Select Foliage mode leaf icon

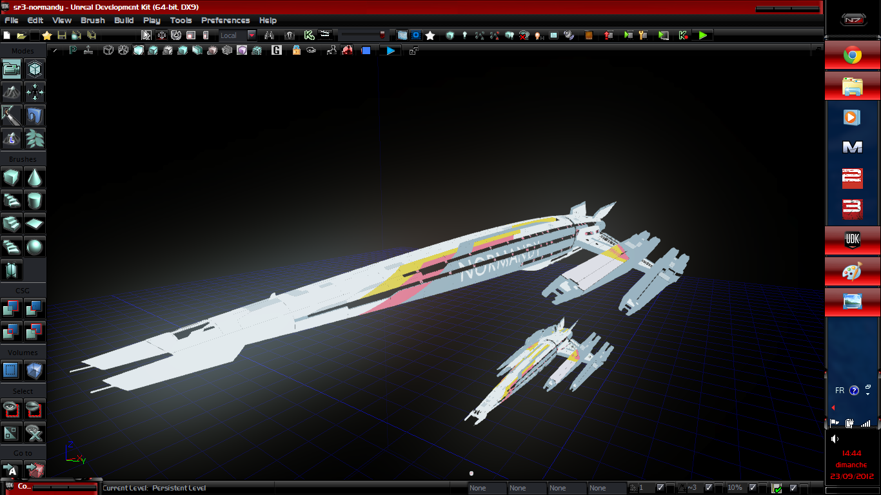[35, 138]
